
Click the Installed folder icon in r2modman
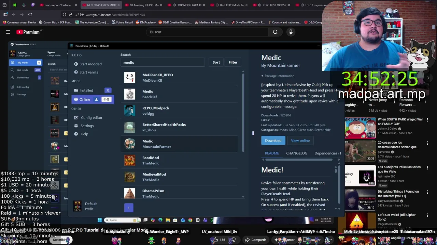click(76, 90)
